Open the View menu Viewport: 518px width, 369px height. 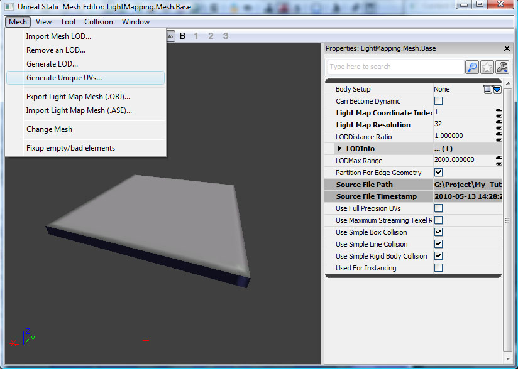point(43,21)
